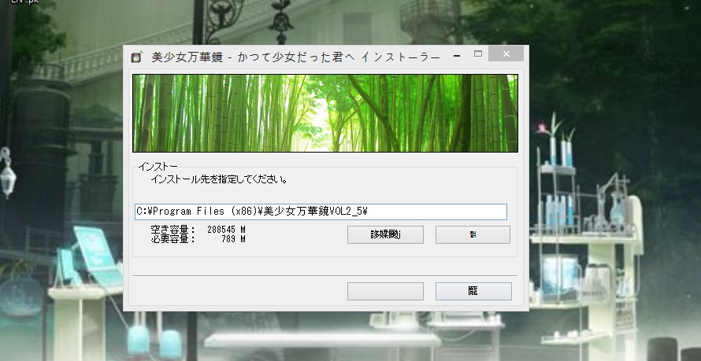
Task: Click the 空き容量 free space label
Action: point(172,230)
